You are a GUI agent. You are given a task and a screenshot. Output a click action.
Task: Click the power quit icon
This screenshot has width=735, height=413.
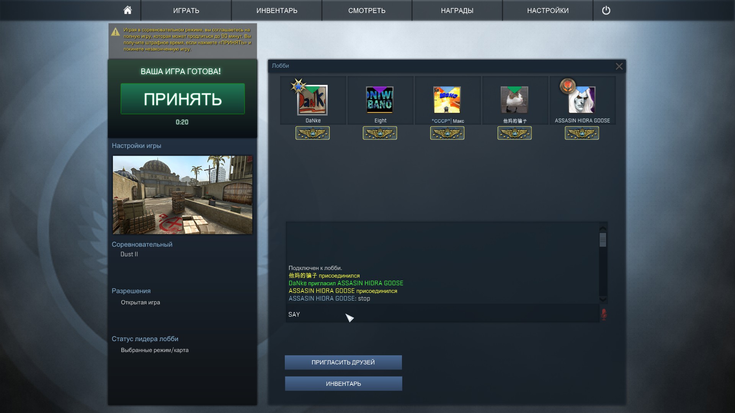(606, 10)
